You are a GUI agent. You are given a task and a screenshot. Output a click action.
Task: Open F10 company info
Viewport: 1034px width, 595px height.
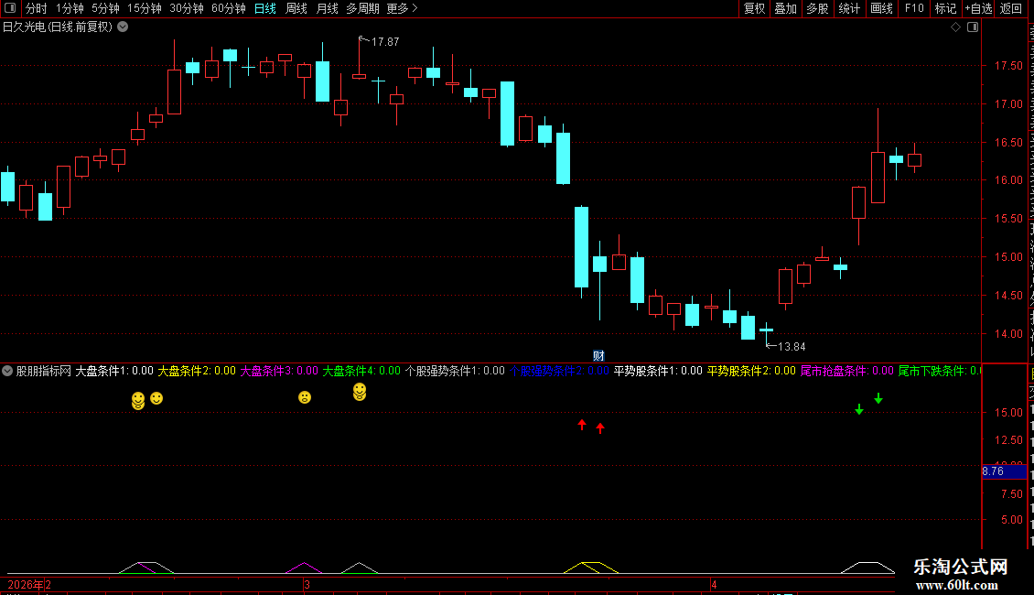pos(914,8)
